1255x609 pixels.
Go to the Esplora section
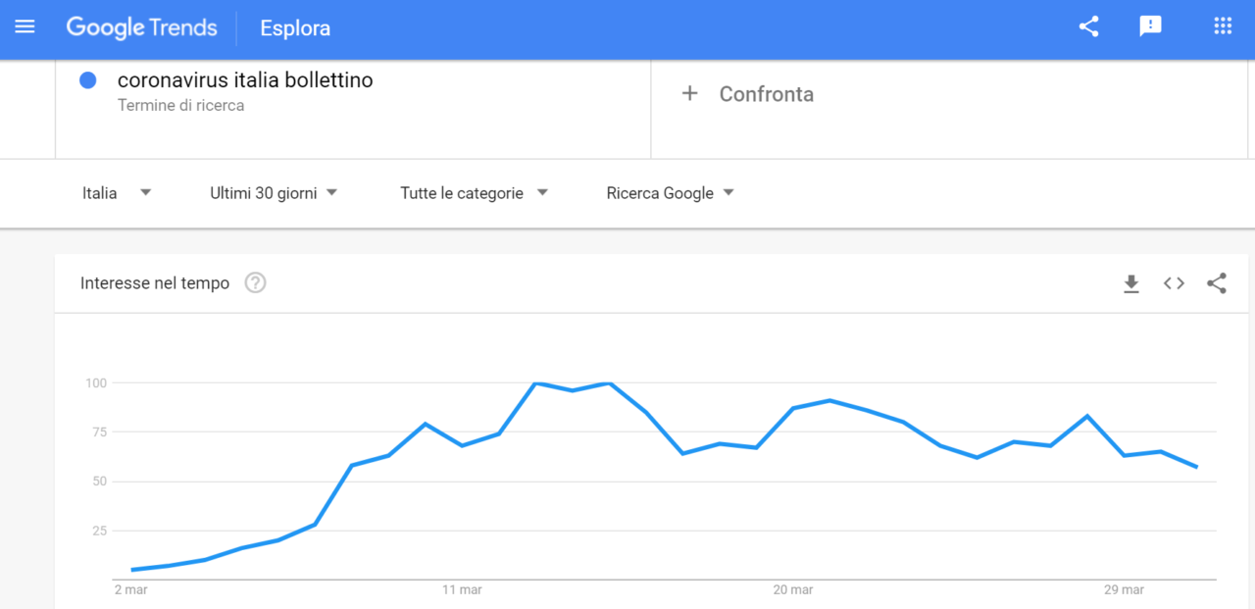pos(295,28)
